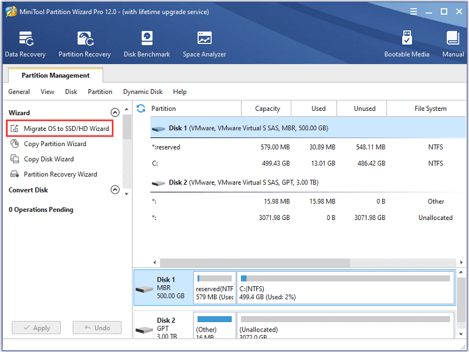Screen dimensions: 469x352
Task: Click the Apply button
Action: (x=36, y=328)
